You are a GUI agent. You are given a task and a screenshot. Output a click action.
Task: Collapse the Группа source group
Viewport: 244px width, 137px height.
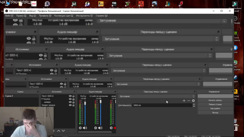42,99
